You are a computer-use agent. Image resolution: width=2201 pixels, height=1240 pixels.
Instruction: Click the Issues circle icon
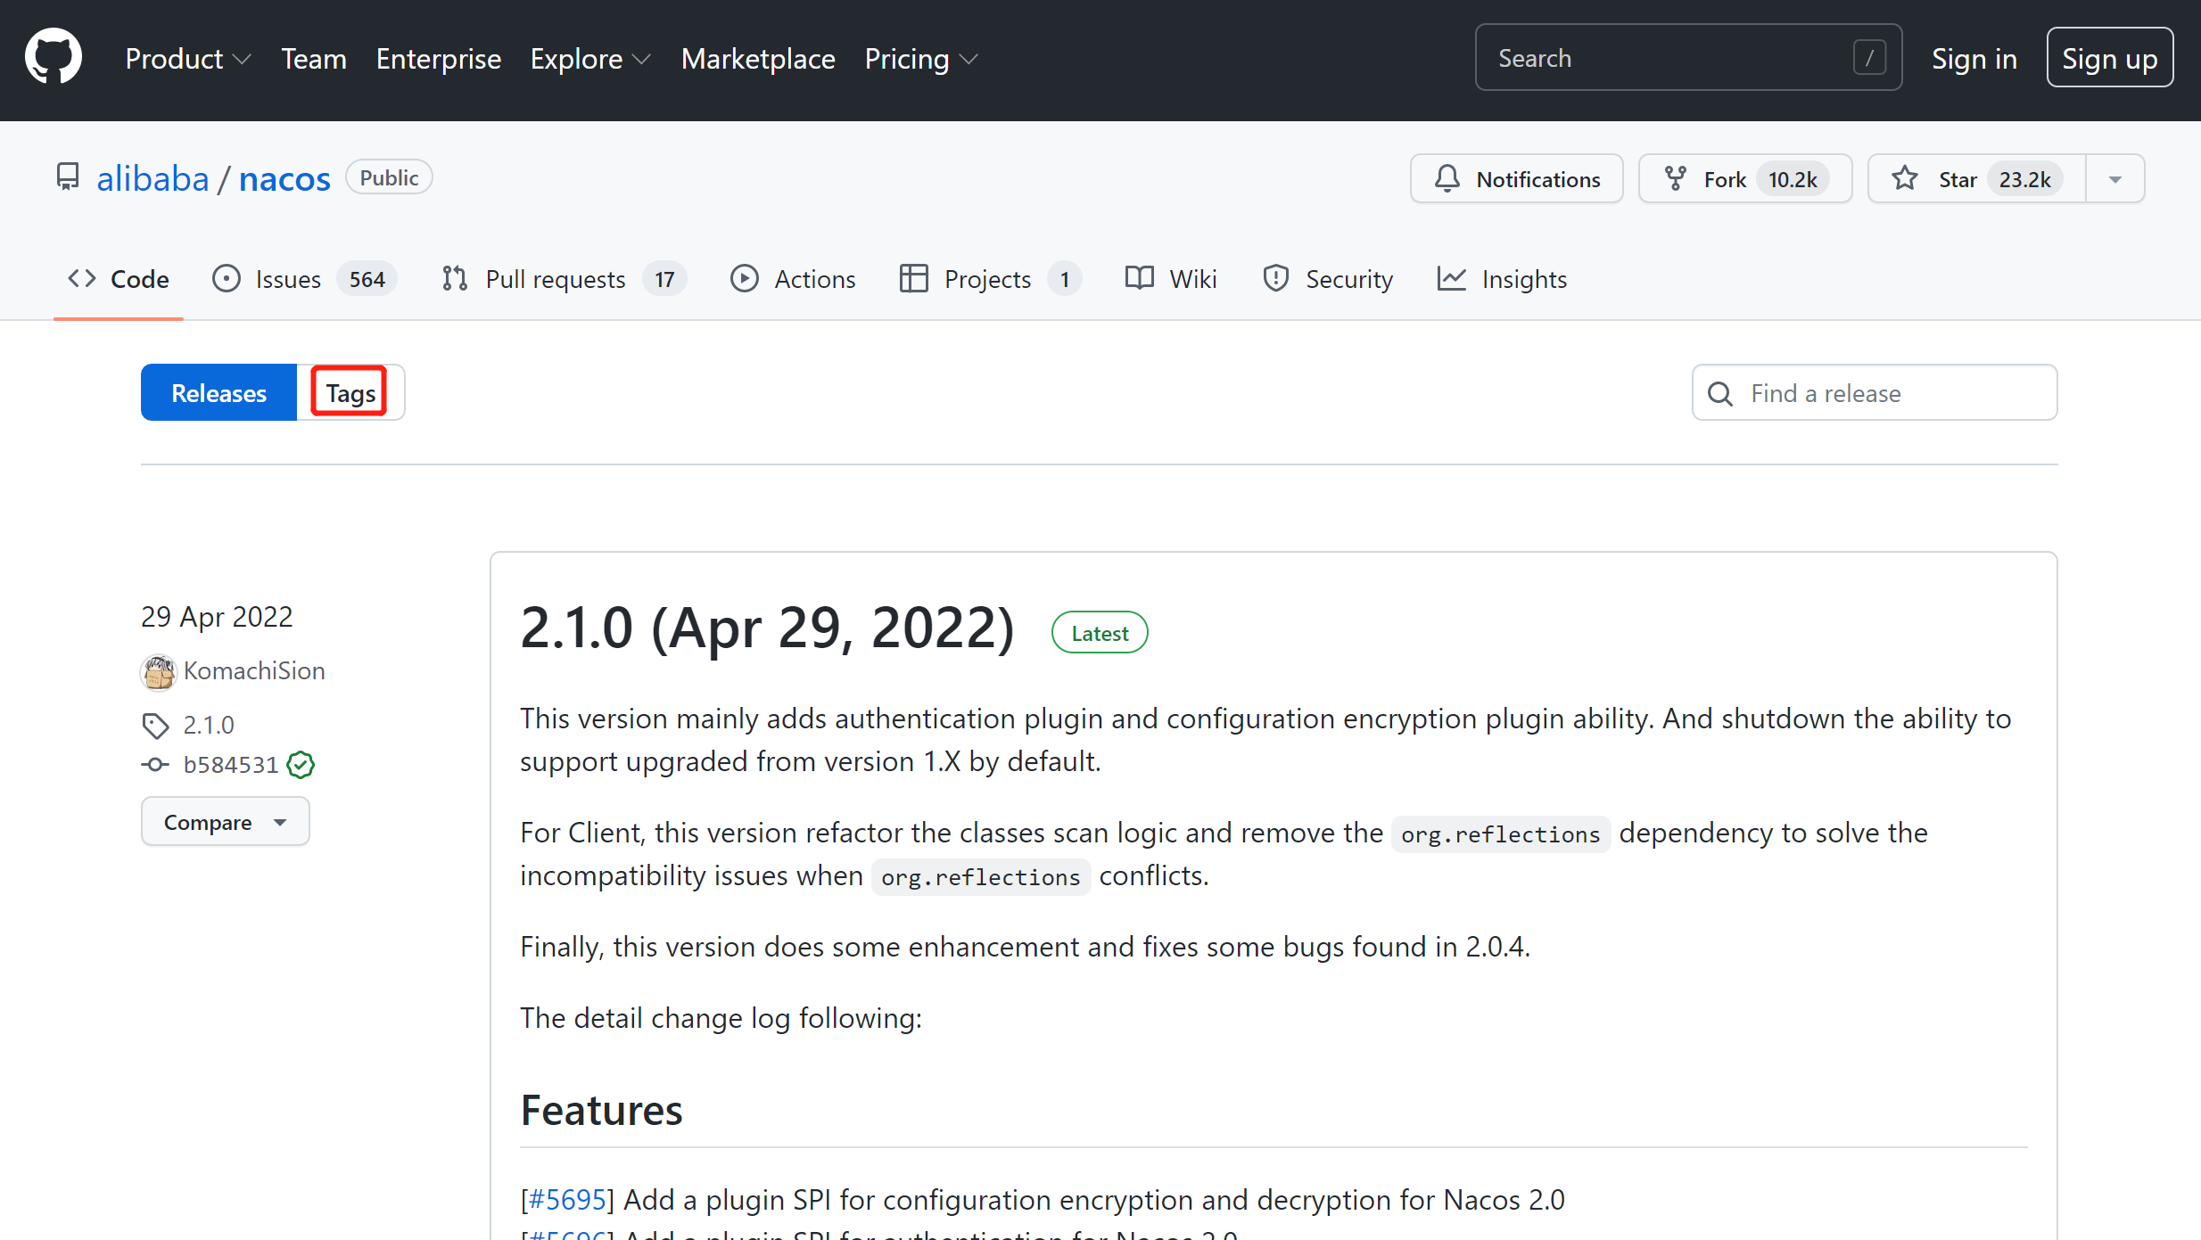click(x=227, y=279)
